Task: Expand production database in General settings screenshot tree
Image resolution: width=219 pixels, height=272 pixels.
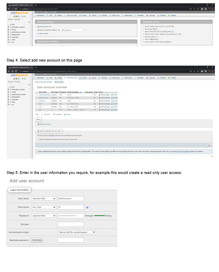Action: click(8, 37)
